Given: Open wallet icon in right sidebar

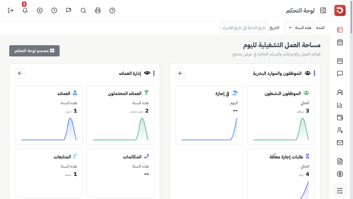Looking at the screenshot, I should coord(340,117).
